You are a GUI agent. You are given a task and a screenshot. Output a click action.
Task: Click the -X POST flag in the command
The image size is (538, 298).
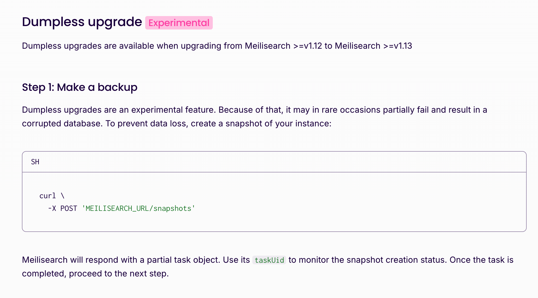click(x=63, y=208)
